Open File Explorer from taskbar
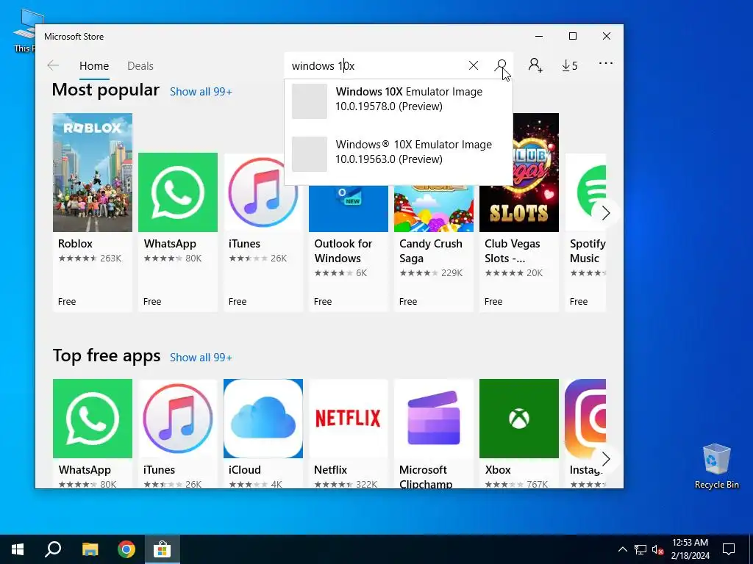The height and width of the screenshot is (564, 753). point(90,549)
